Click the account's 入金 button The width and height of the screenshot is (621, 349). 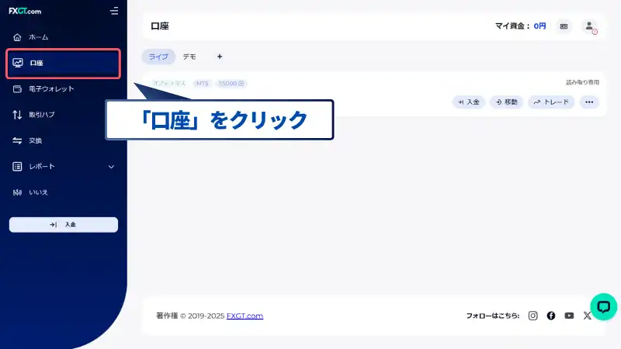pyautogui.click(x=469, y=102)
